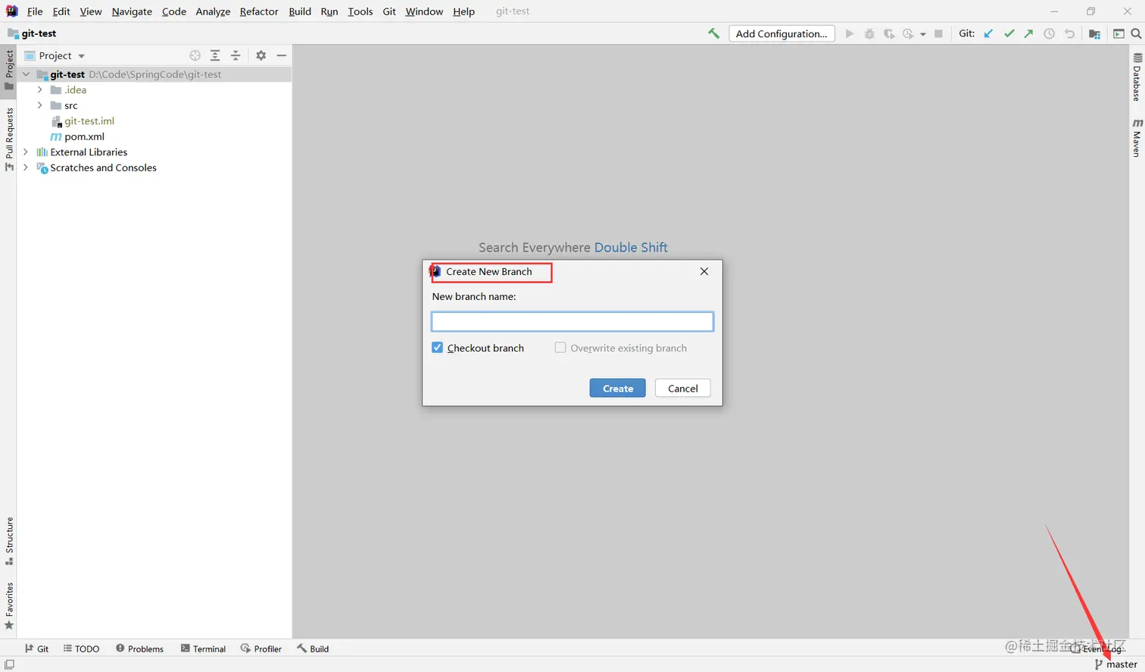Close the Create New Branch dialog
This screenshot has height=672, width=1145.
click(704, 271)
